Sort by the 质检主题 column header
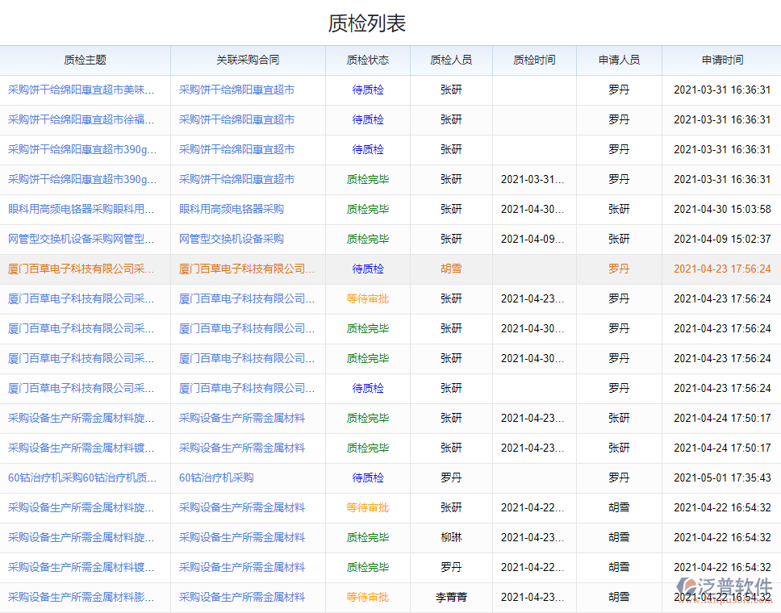Viewport: 781px width, 613px height. pos(85,60)
